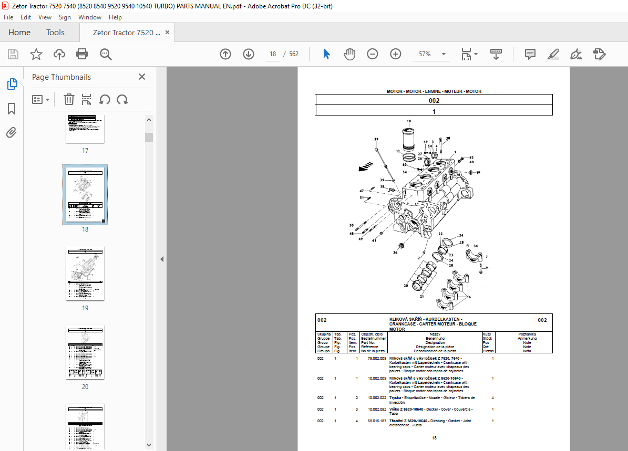Zoom out with minus circle icon
The image size is (628, 451).
[373, 54]
